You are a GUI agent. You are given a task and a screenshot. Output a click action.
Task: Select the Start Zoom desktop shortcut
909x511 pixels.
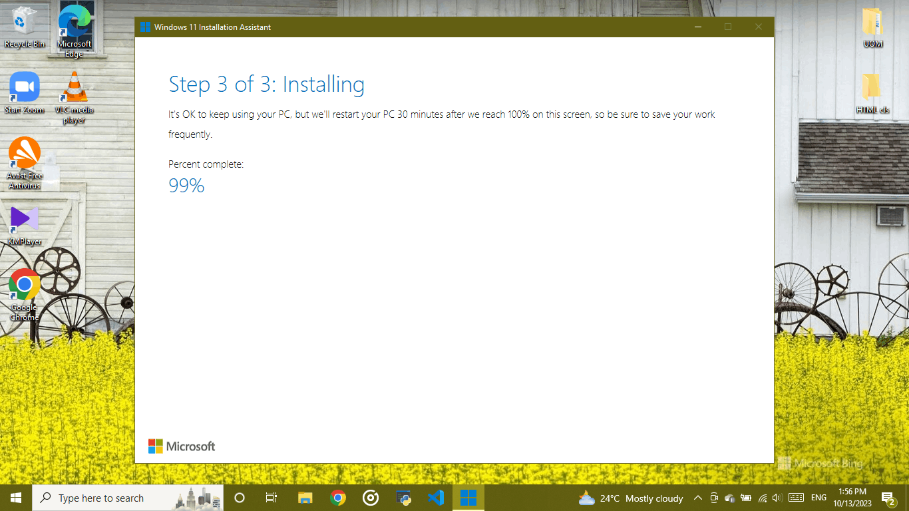[x=24, y=93]
